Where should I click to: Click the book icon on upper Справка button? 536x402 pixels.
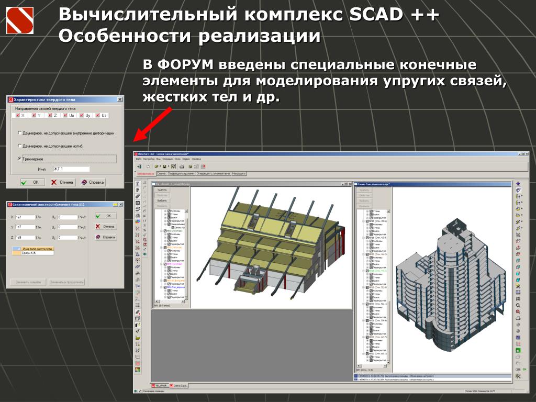[84, 182]
